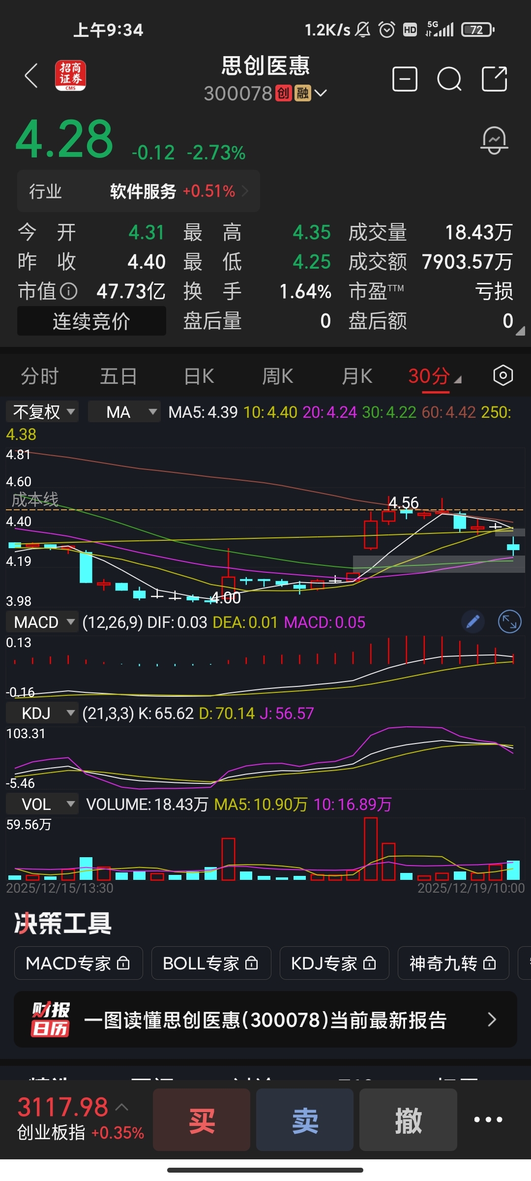Tap the 买 buy button
This screenshot has height=1181, width=531.
tap(202, 1119)
